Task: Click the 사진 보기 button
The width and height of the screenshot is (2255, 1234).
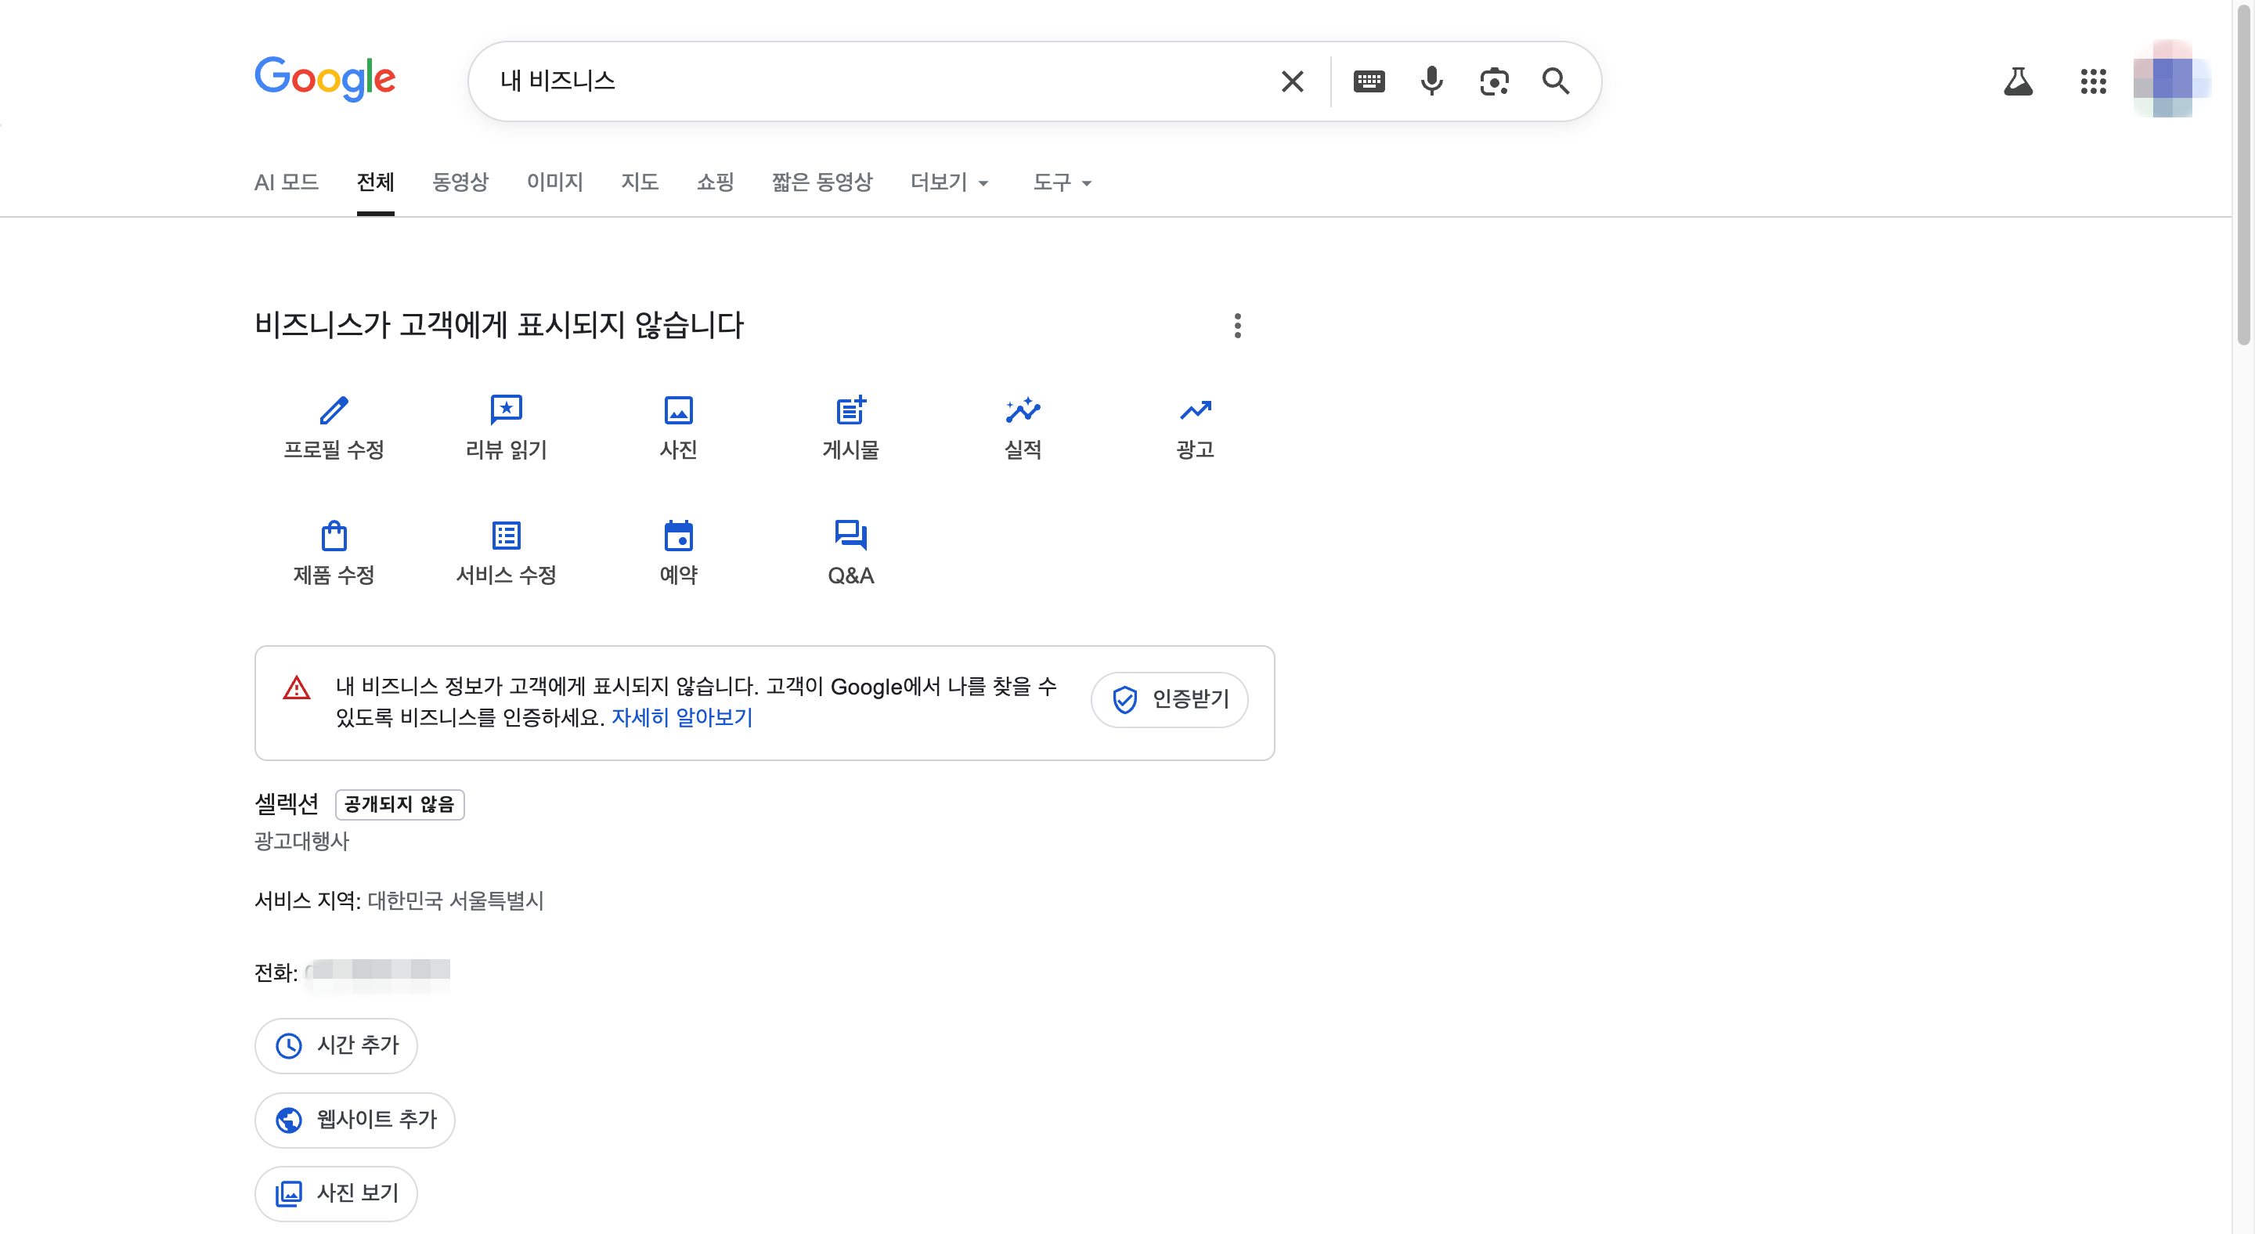Action: click(336, 1193)
